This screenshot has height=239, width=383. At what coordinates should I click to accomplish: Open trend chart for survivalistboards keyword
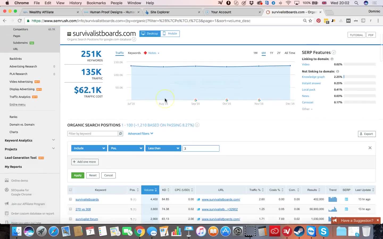pyautogui.click(x=332, y=199)
